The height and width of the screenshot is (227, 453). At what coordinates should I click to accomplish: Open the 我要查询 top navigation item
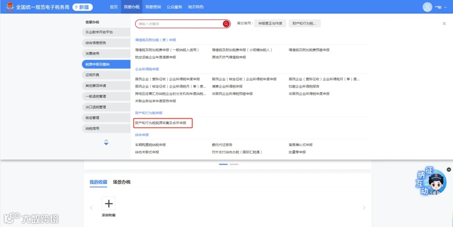click(153, 7)
